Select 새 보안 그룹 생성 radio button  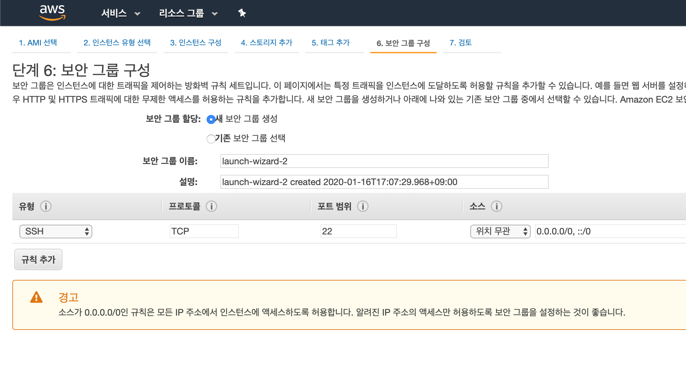(211, 119)
